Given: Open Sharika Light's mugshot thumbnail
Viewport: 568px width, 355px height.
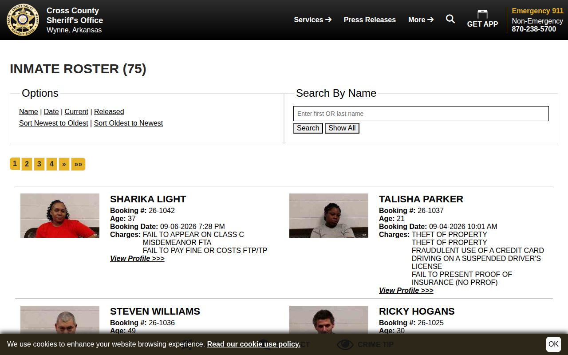Looking at the screenshot, I should (60, 216).
